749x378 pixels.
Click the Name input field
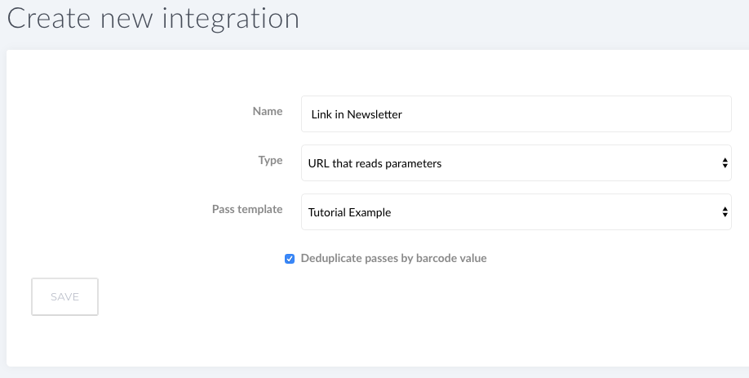pos(516,113)
